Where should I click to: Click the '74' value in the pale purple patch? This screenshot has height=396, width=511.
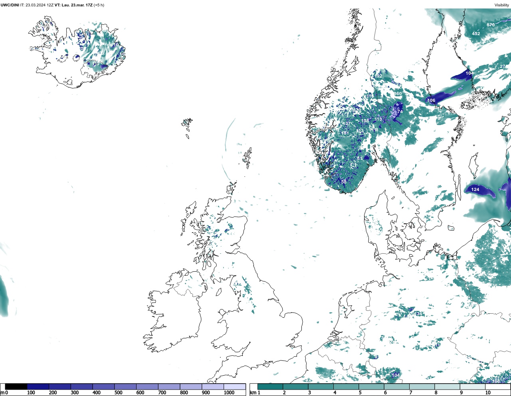[400, 111]
